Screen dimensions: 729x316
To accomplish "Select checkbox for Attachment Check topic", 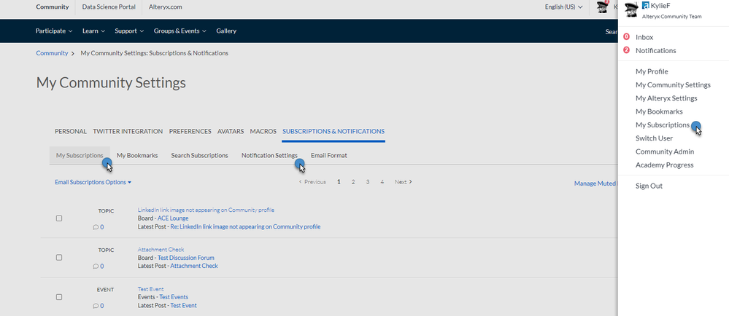I will [59, 258].
